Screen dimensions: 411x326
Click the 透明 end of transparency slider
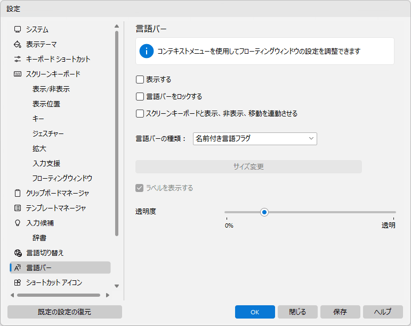[x=389, y=225]
